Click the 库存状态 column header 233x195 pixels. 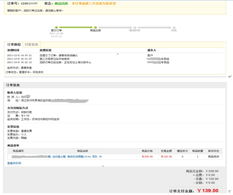(214, 151)
